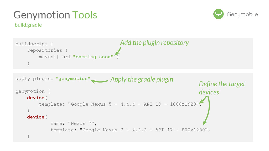269x151 pixels.
Task: Click the Google Nexus 7 template line
Action: click(x=130, y=130)
